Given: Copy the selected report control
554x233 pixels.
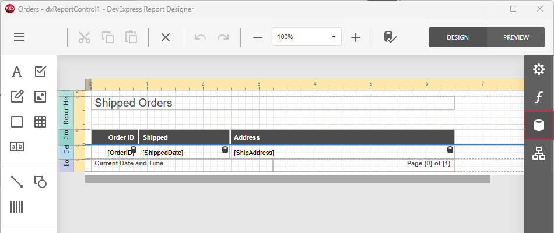Looking at the screenshot, I should (108, 37).
